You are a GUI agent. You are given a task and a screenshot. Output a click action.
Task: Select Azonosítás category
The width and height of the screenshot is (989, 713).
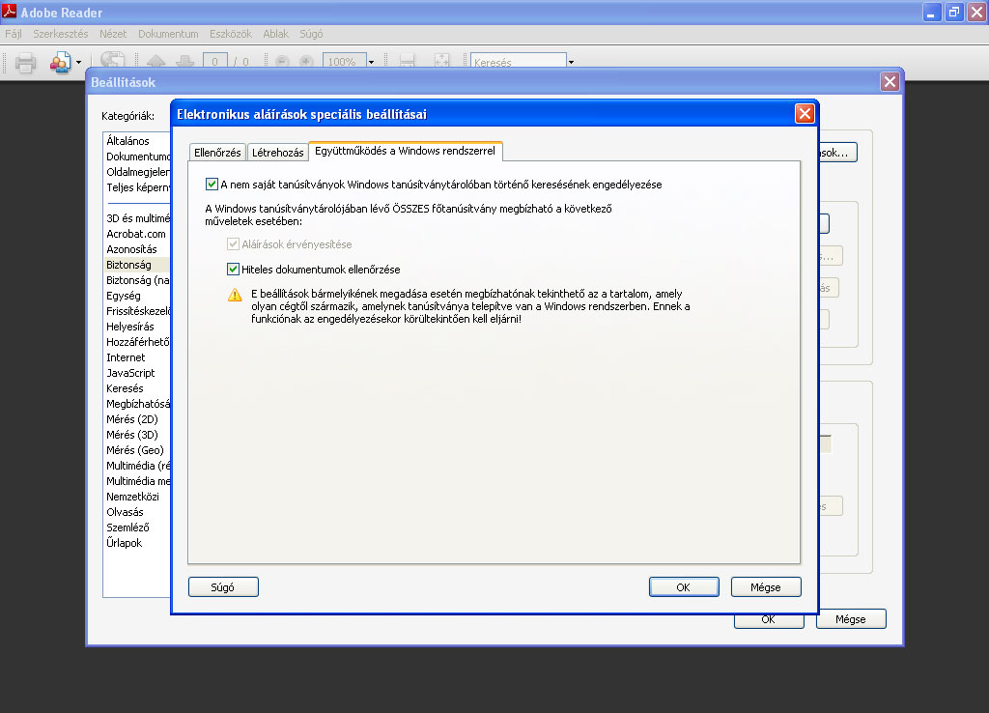131,249
